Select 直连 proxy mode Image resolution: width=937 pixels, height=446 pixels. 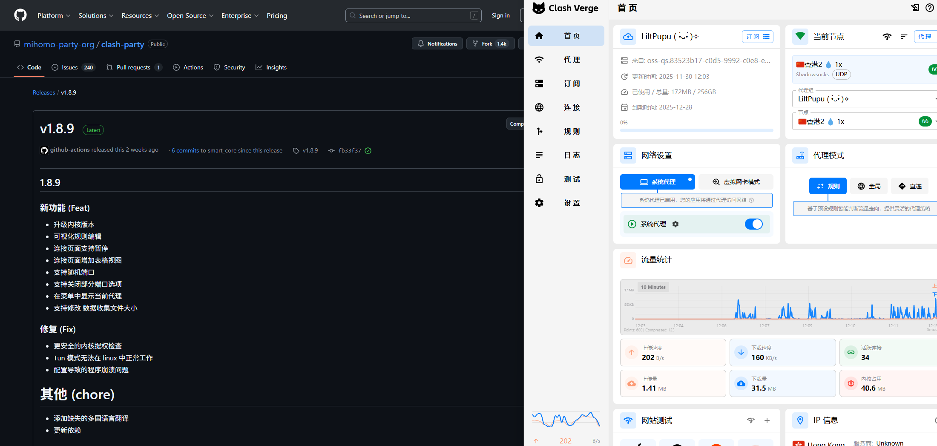[x=909, y=186]
